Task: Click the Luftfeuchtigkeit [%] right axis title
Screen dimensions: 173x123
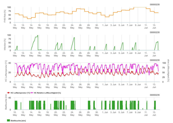Action: (168, 72)
